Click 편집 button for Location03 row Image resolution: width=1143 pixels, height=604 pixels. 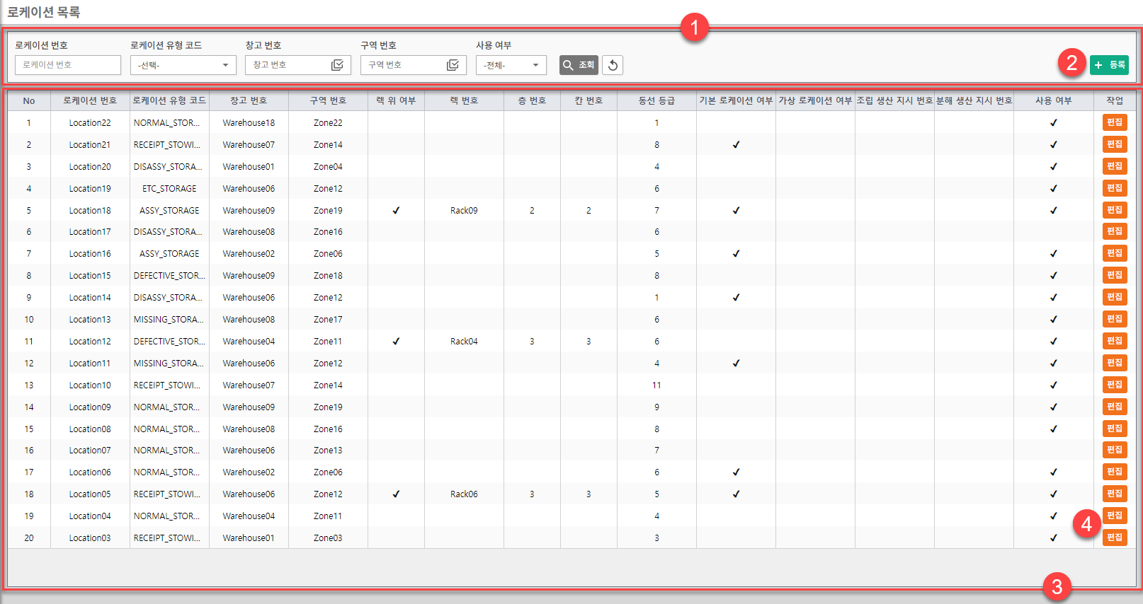click(1114, 538)
